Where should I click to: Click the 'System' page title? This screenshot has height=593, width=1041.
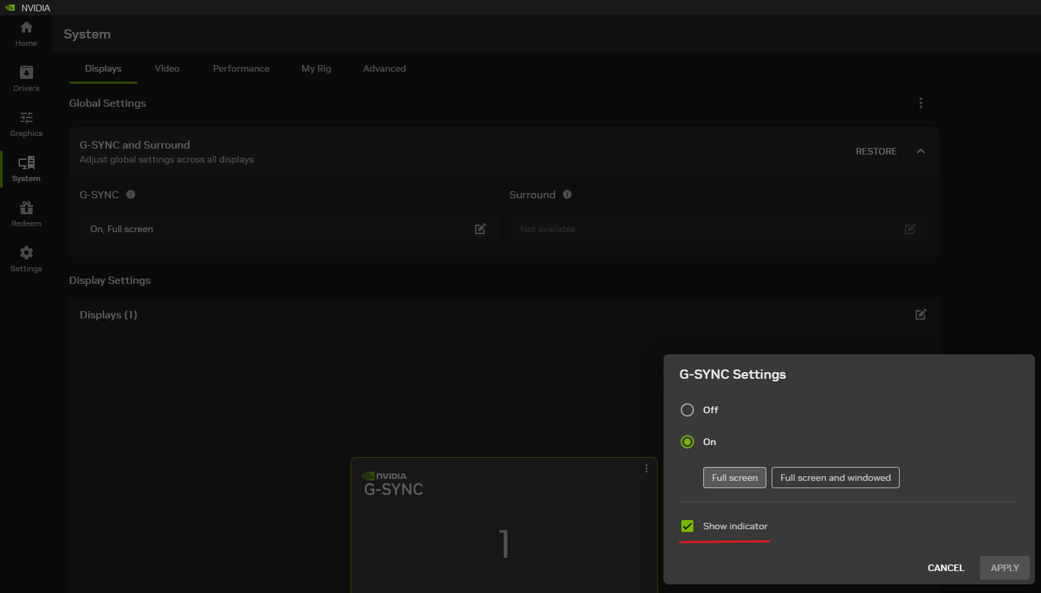click(x=87, y=34)
